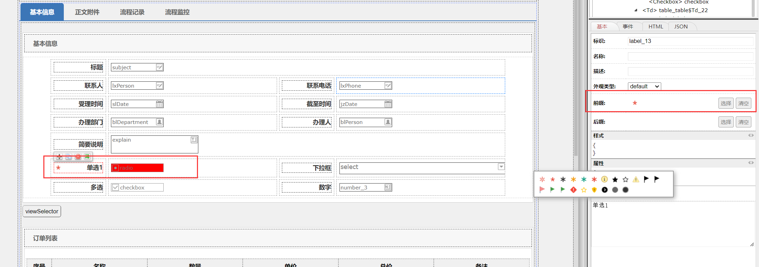Click the calendar icon in jzDate field
The width and height of the screenshot is (759, 267).
click(388, 104)
